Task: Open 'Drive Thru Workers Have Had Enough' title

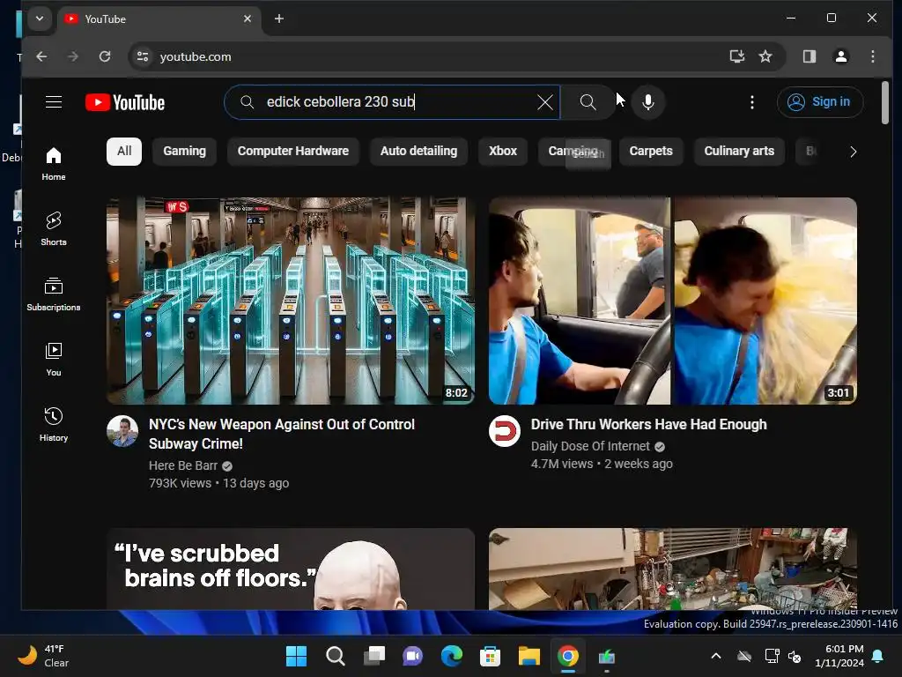Action: pyautogui.click(x=648, y=425)
